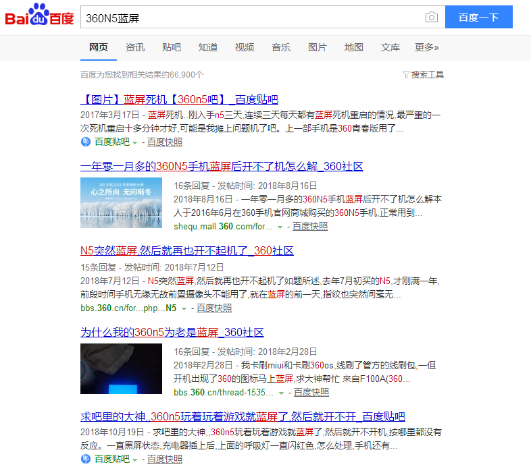Select the 网页 tab

coord(99,47)
